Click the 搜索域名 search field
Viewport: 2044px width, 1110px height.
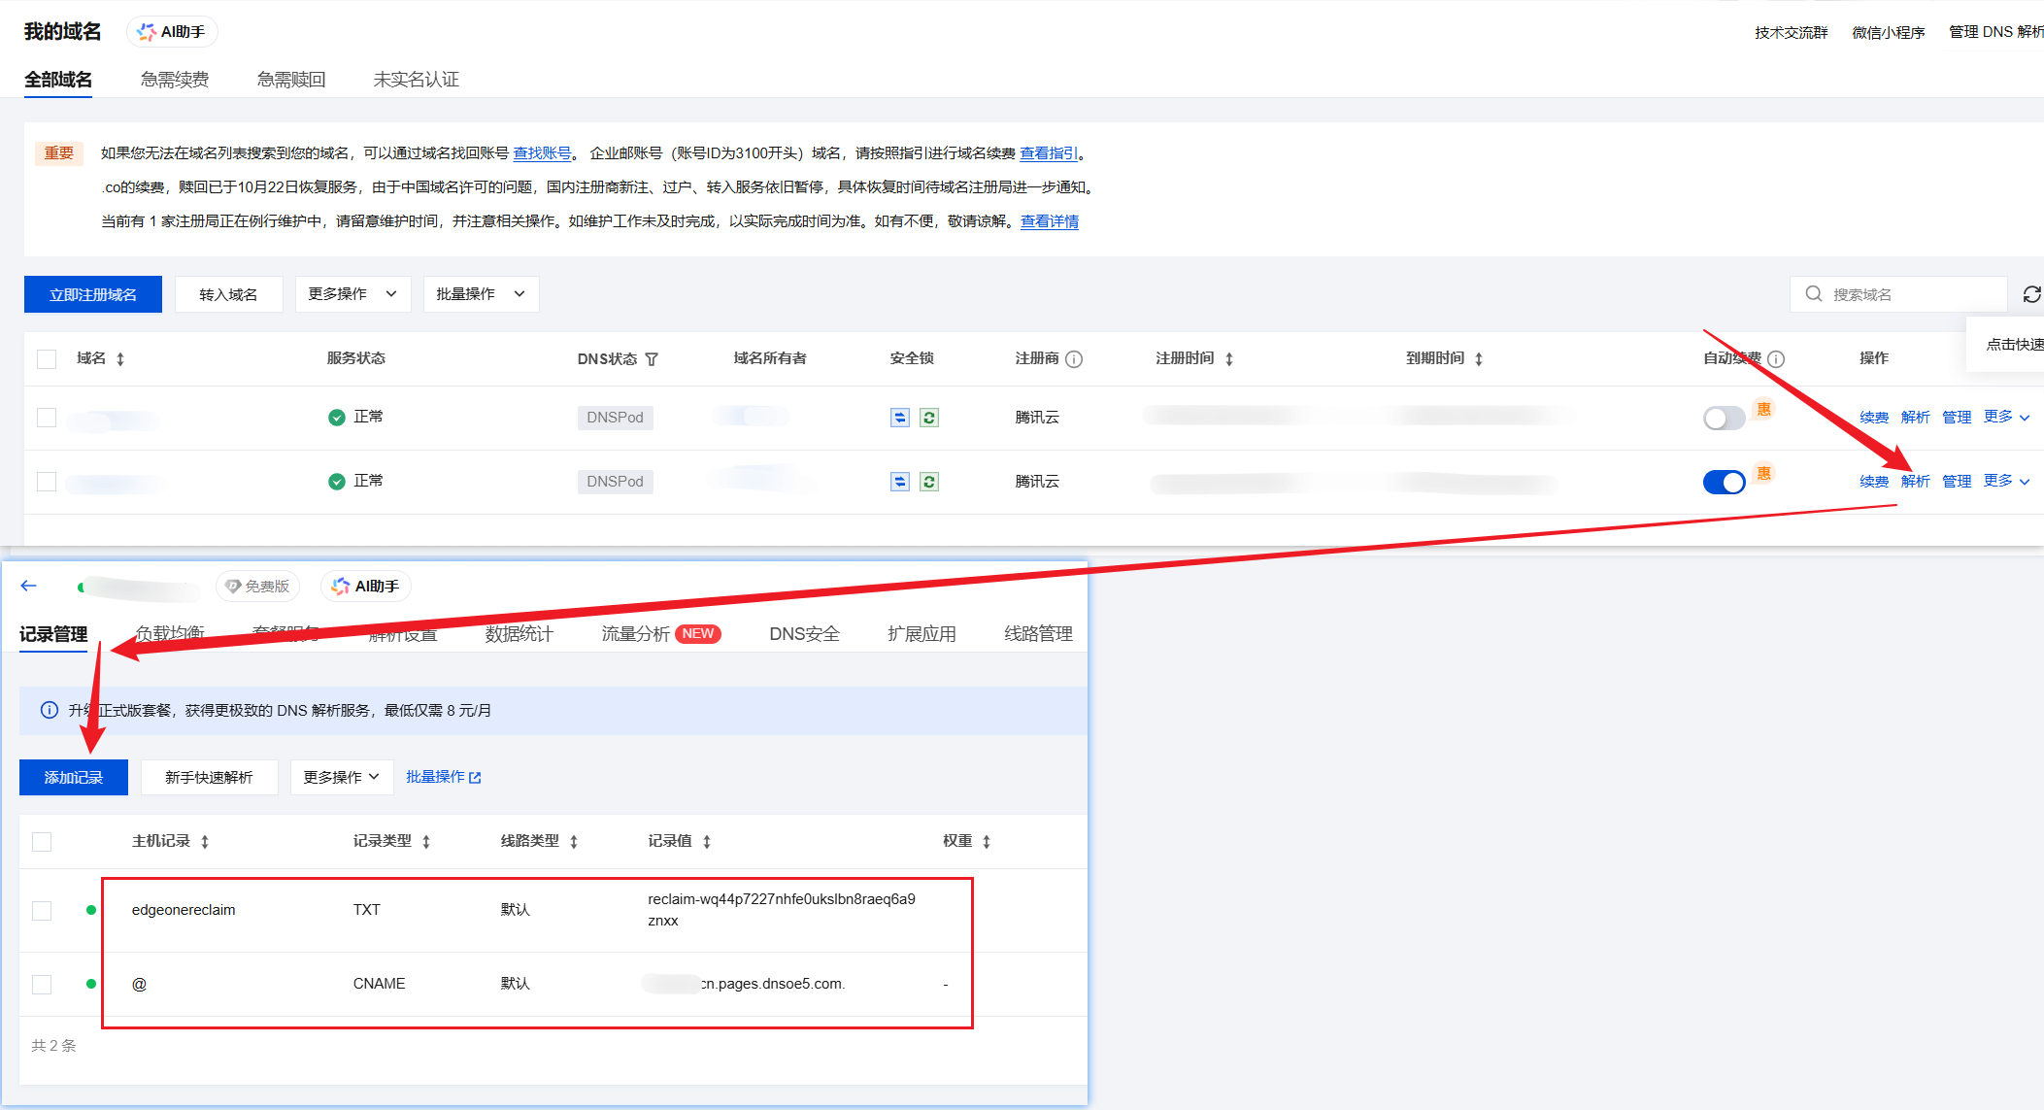coord(1903,294)
